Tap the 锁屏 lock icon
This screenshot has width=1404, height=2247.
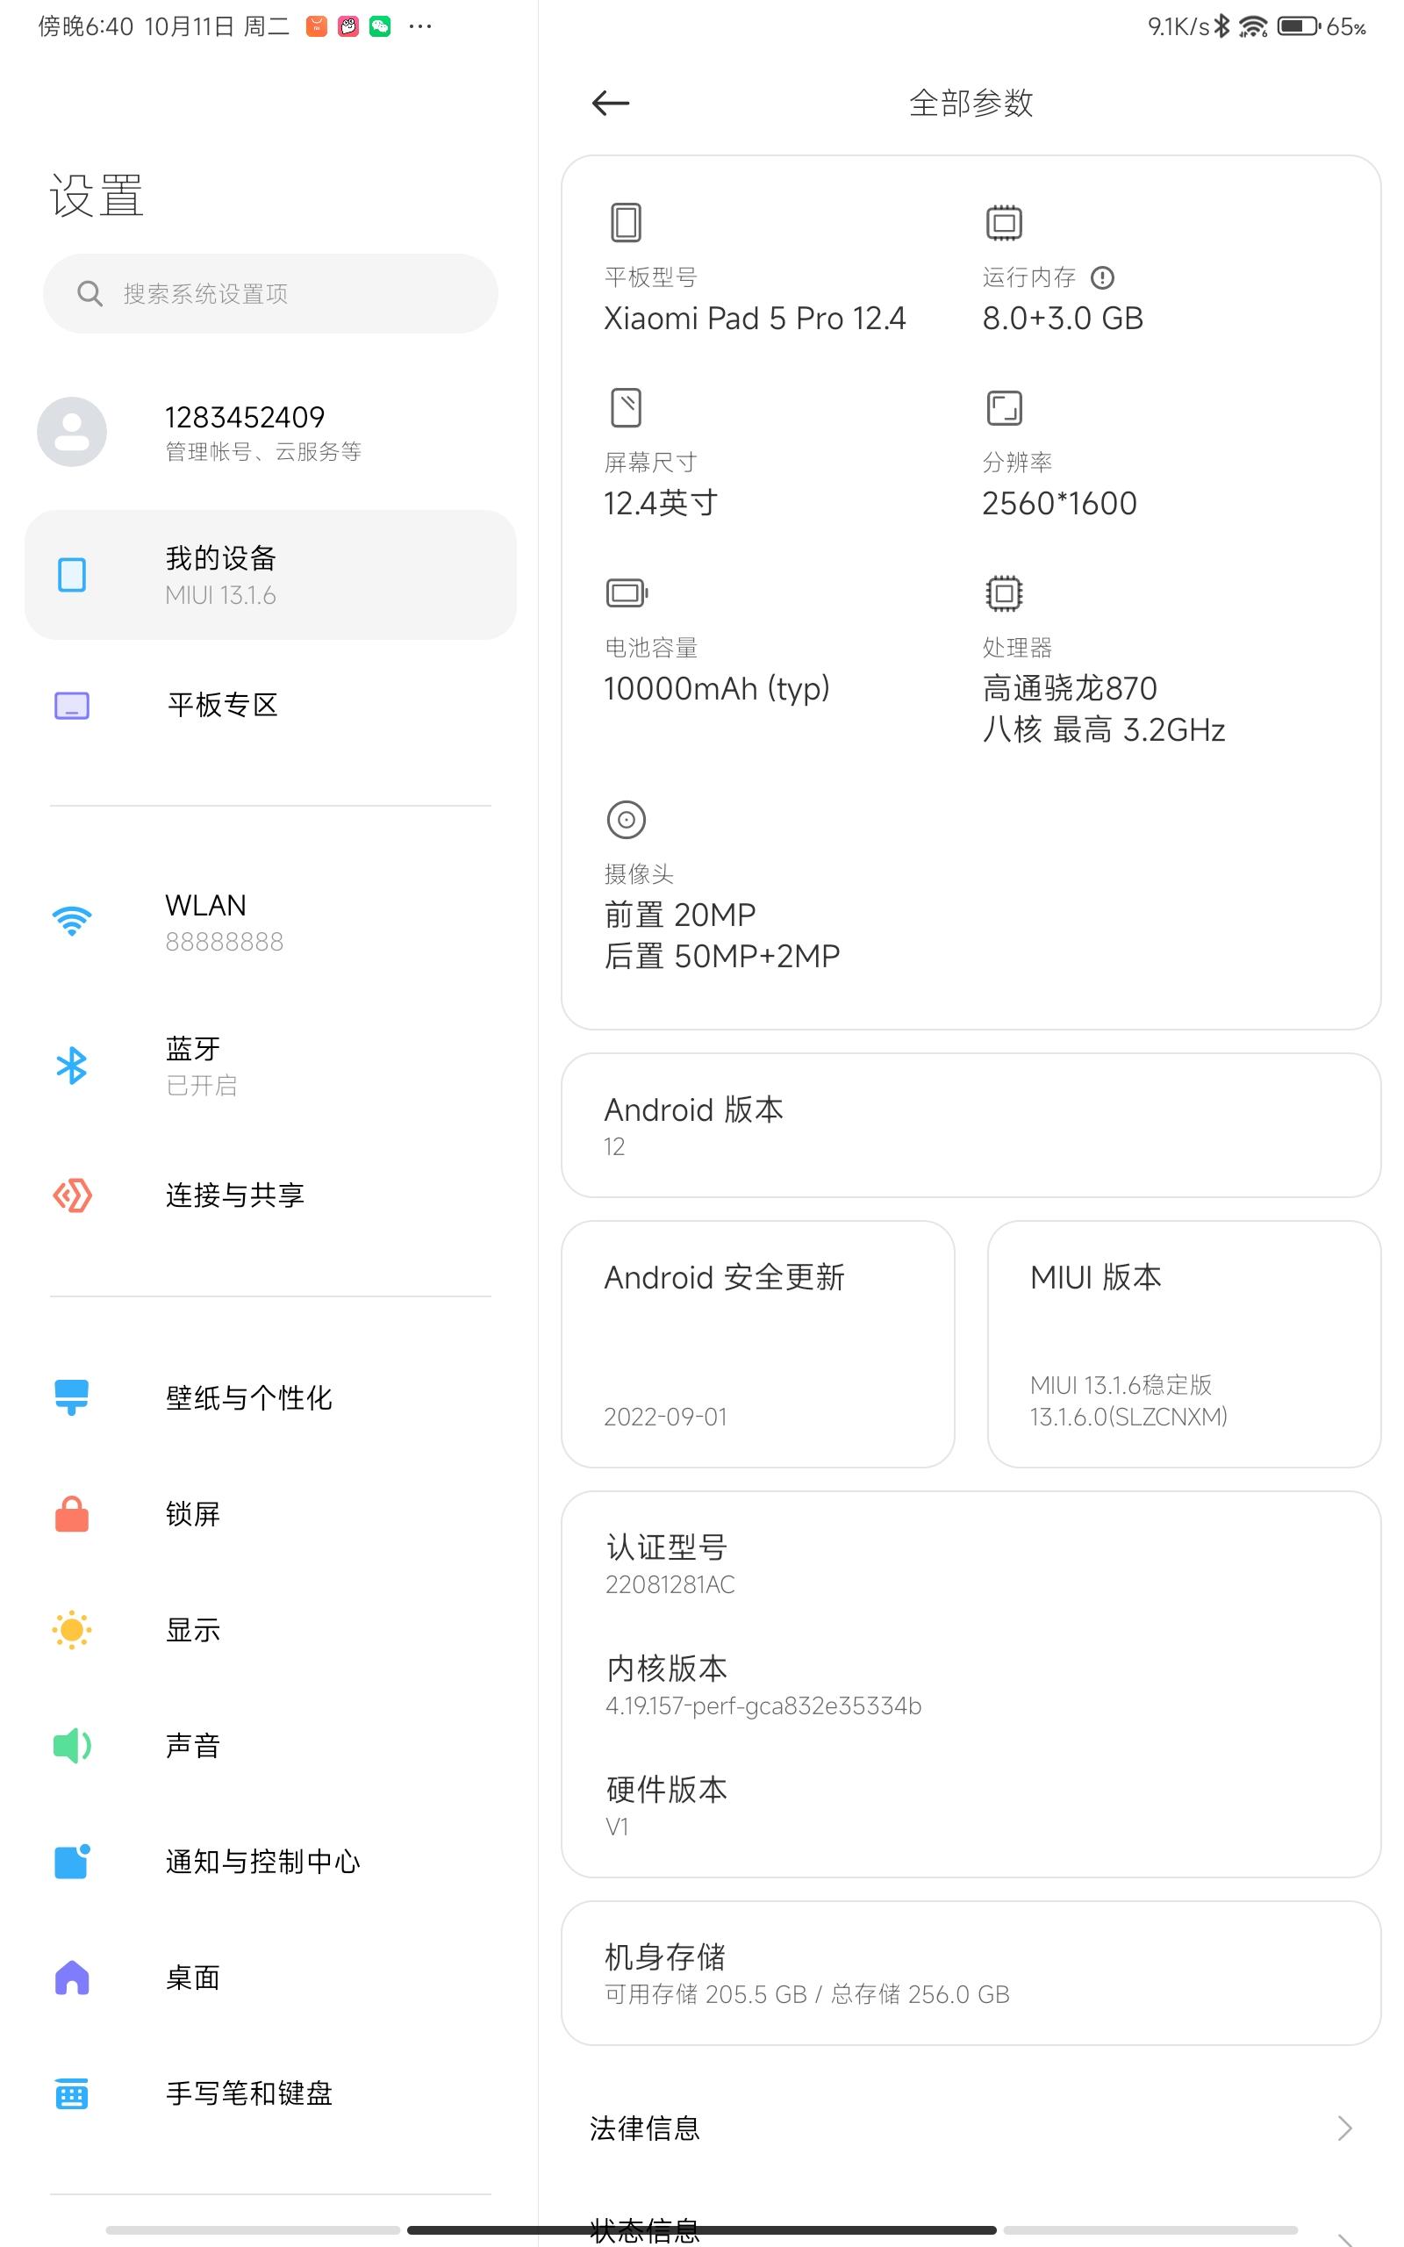pyautogui.click(x=71, y=1513)
